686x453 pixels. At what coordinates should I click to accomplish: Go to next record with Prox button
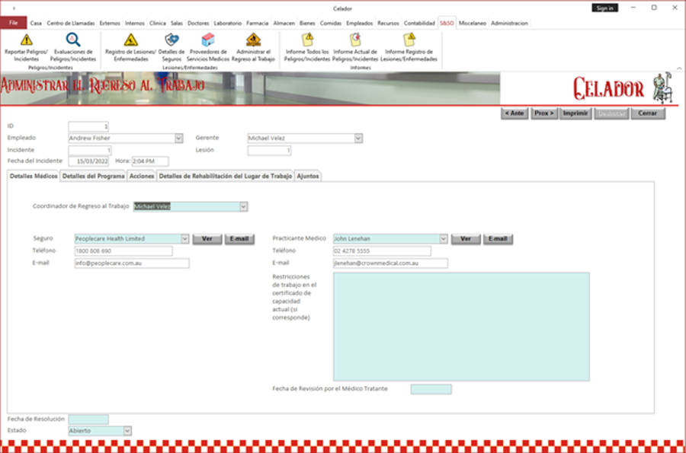543,113
